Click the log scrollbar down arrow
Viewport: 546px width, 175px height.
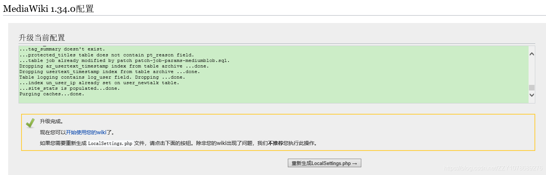532,95
